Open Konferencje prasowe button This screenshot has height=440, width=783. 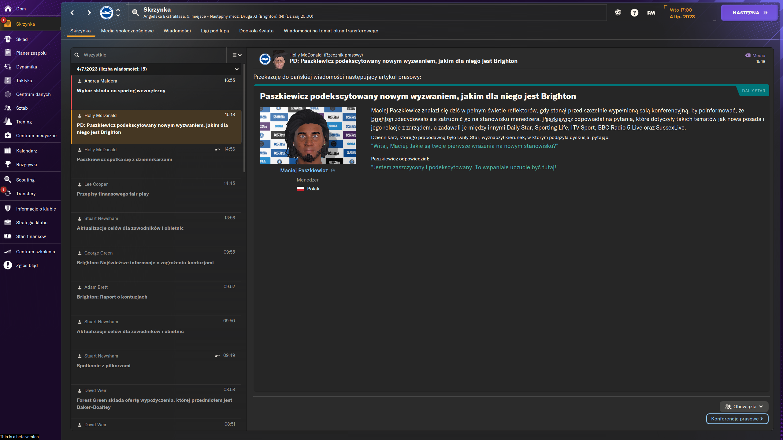(737, 419)
